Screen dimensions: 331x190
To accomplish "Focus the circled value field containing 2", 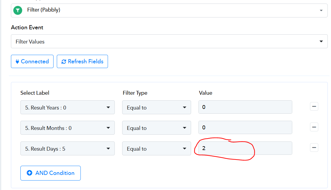I will click(x=245, y=148).
